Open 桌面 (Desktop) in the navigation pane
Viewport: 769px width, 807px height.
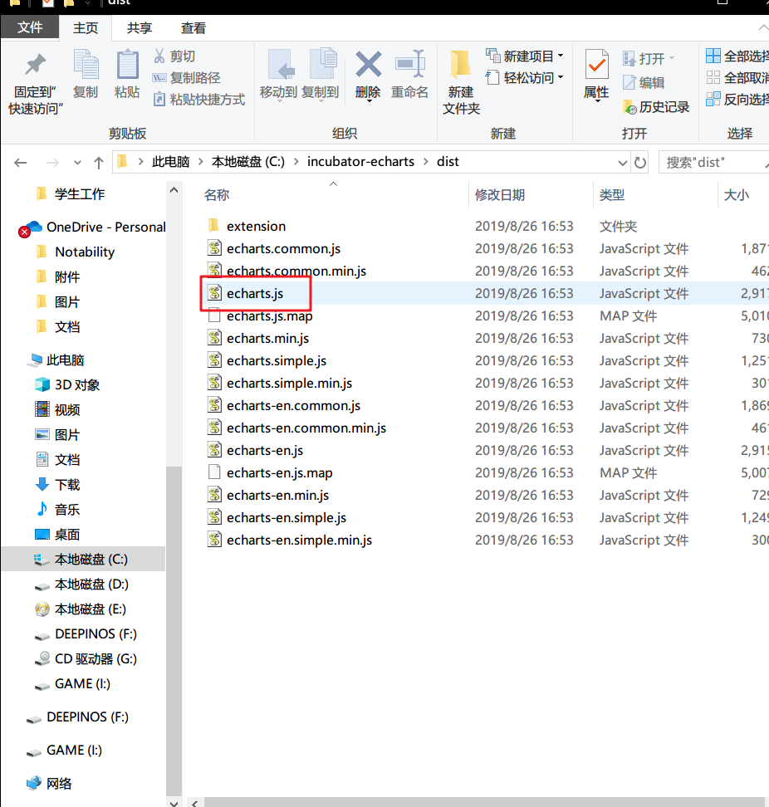67,534
